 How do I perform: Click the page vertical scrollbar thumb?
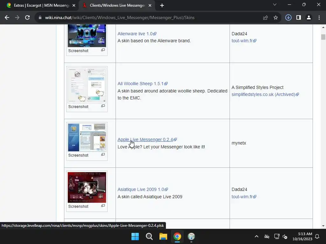[323, 37]
